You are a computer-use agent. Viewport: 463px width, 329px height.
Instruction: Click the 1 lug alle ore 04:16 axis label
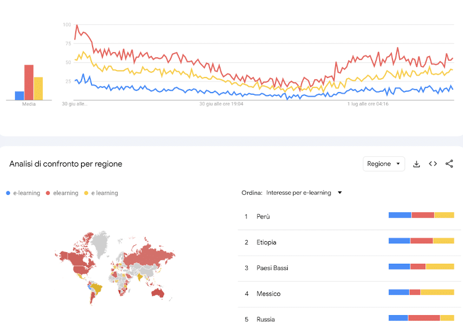coord(368,104)
